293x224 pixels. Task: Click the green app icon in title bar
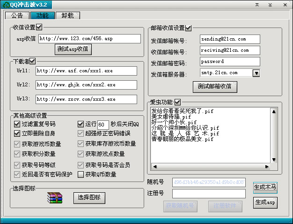tap(6, 5)
